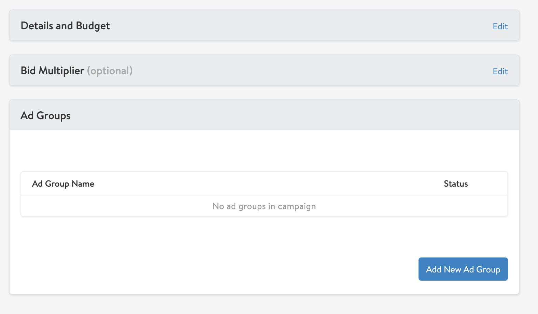Select the 'Details and Budget' title text
The height and width of the screenshot is (314, 538).
coord(65,26)
